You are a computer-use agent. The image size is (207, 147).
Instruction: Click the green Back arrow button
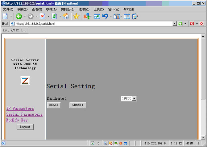click(19, 16)
